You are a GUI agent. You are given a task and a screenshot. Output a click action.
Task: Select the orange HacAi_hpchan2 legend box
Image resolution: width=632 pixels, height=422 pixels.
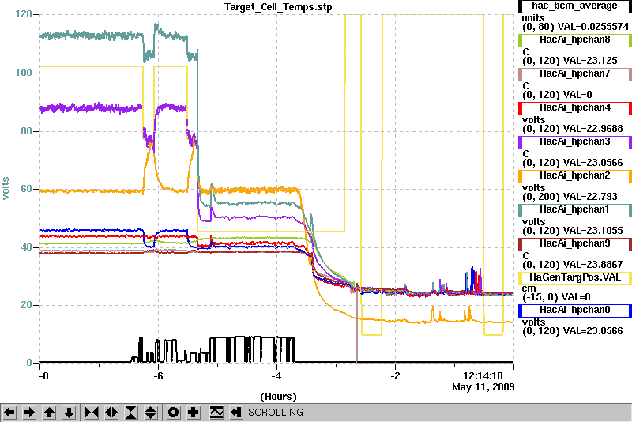(x=574, y=176)
